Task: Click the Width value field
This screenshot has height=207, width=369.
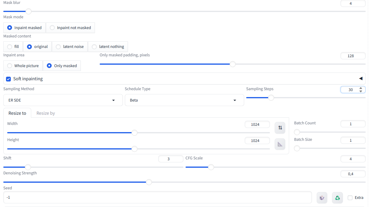Action: pyautogui.click(x=257, y=124)
